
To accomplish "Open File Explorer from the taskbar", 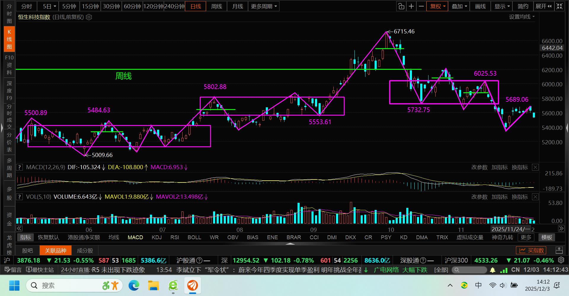I will 154,286.
